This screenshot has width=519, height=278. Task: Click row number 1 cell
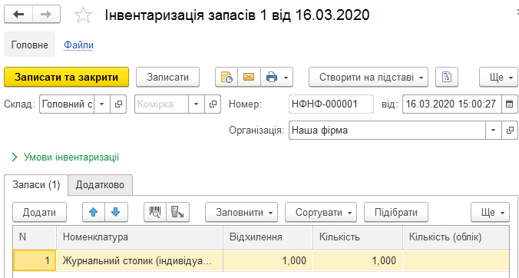(35, 260)
